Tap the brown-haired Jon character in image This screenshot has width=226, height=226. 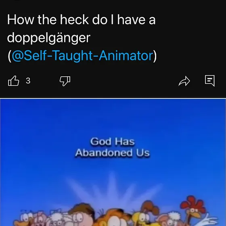point(82,215)
